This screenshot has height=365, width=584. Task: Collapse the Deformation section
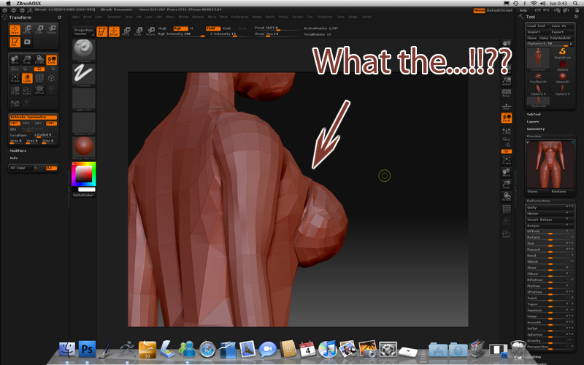pyautogui.click(x=538, y=201)
